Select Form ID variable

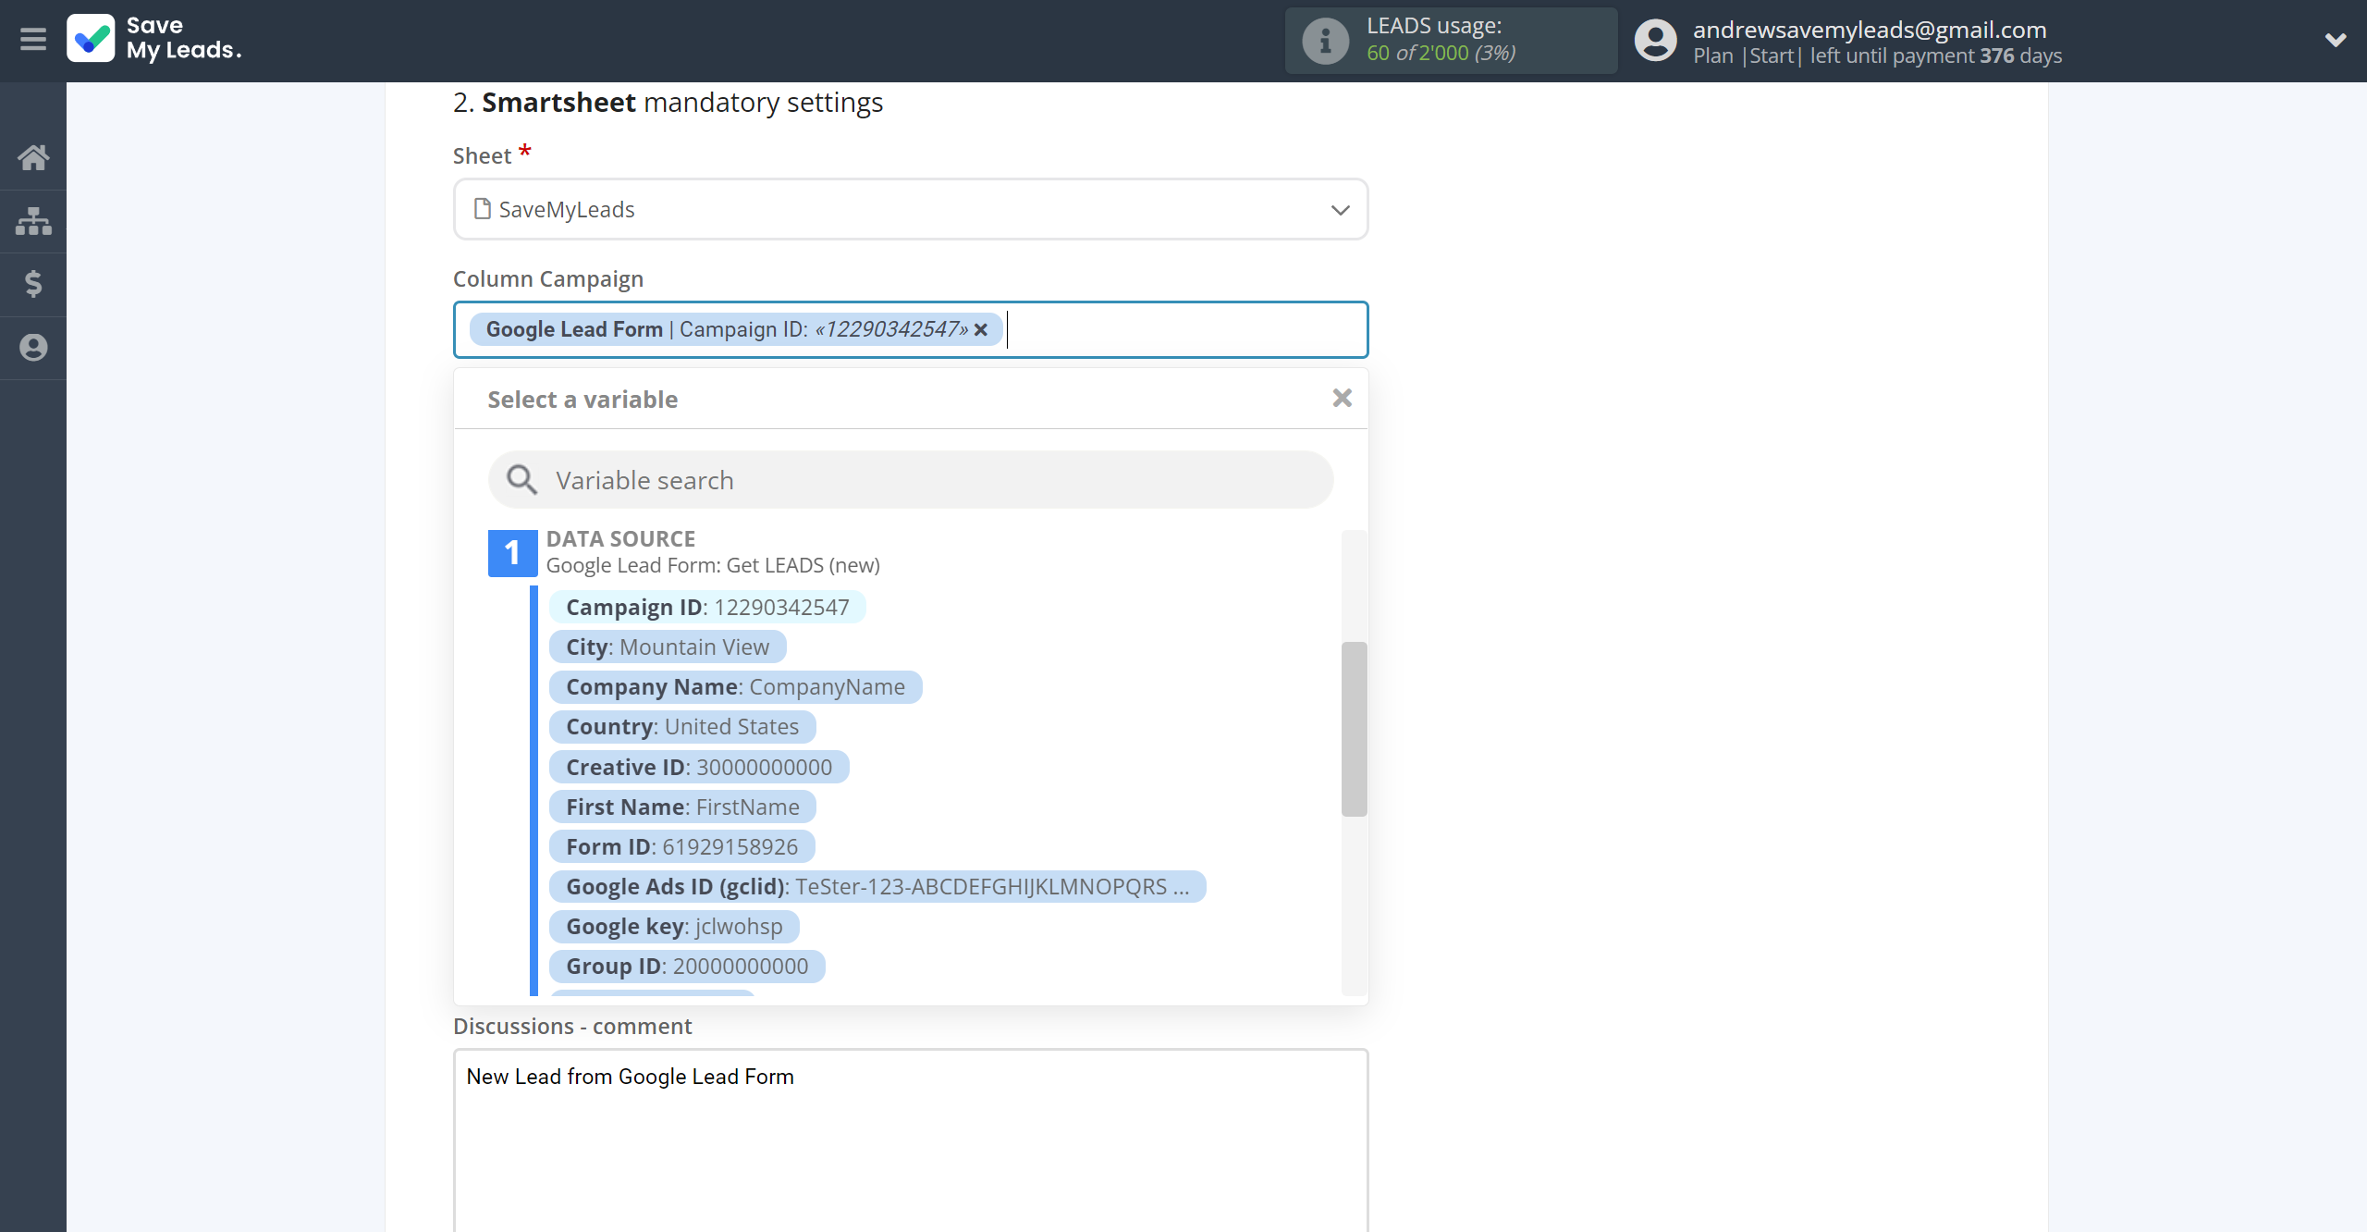pos(681,847)
